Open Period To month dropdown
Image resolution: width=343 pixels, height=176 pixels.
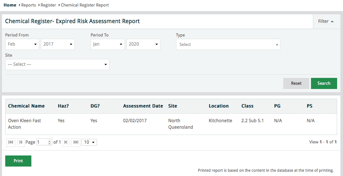coord(107,44)
